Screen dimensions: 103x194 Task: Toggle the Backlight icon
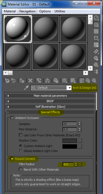(x=96, y=25)
